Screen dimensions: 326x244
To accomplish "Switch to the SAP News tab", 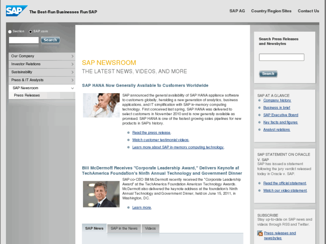I will (x=94, y=228).
